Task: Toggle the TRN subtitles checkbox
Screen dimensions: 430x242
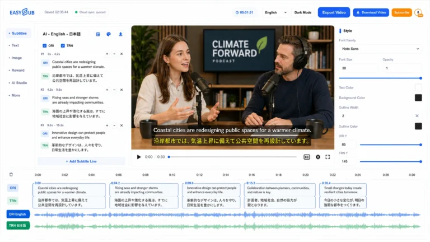Action: click(x=63, y=45)
